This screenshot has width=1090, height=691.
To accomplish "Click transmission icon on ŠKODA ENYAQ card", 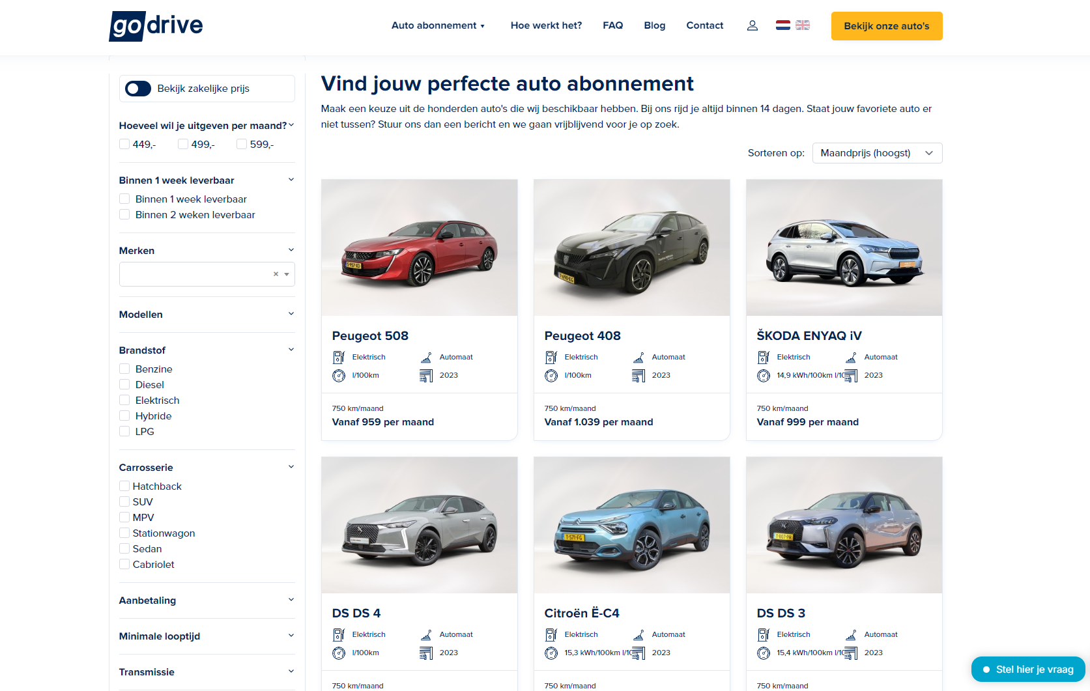I will tap(851, 357).
